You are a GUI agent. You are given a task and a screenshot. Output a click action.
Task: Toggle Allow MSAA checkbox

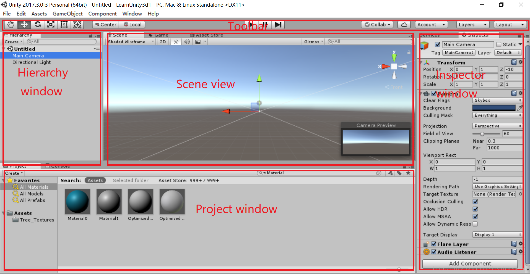click(x=475, y=217)
